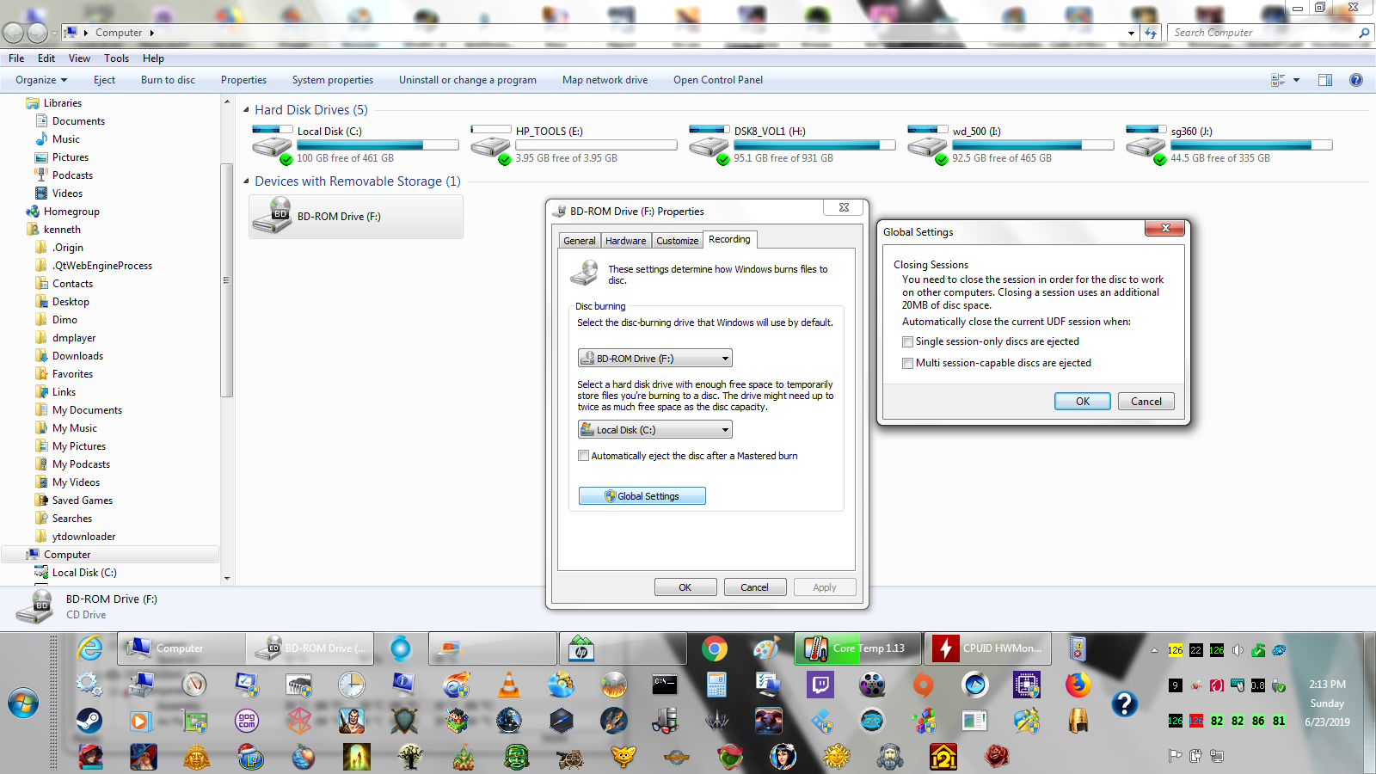Screen dimensions: 1376x774
Task: Click the Search Computer field
Action: coord(1269,33)
